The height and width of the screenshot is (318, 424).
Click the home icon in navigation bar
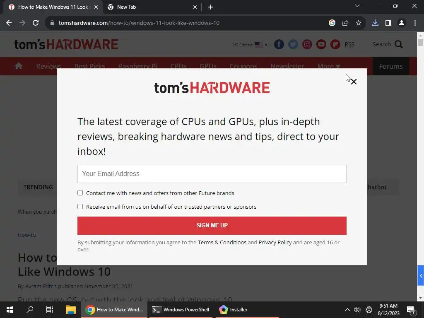pos(19,66)
